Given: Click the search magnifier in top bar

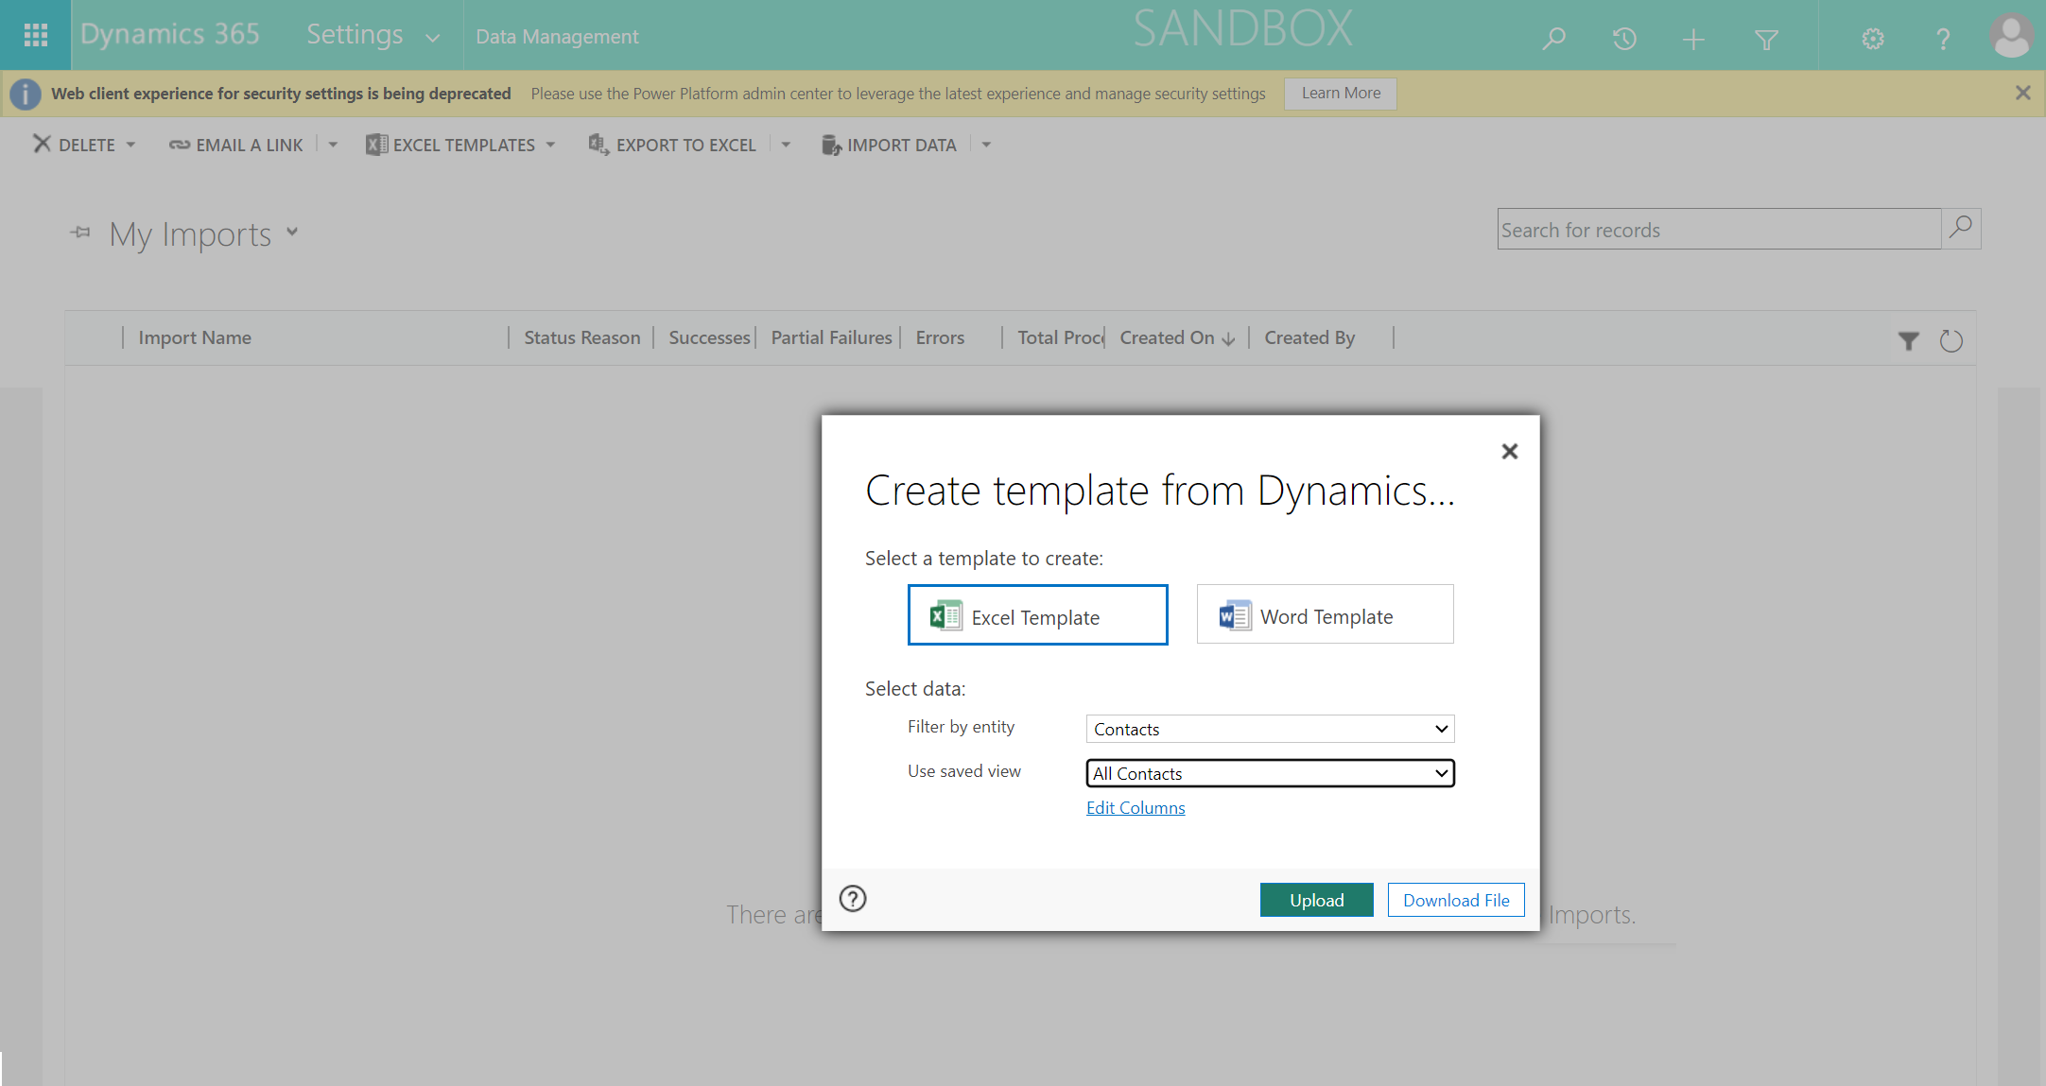Looking at the screenshot, I should [1553, 39].
